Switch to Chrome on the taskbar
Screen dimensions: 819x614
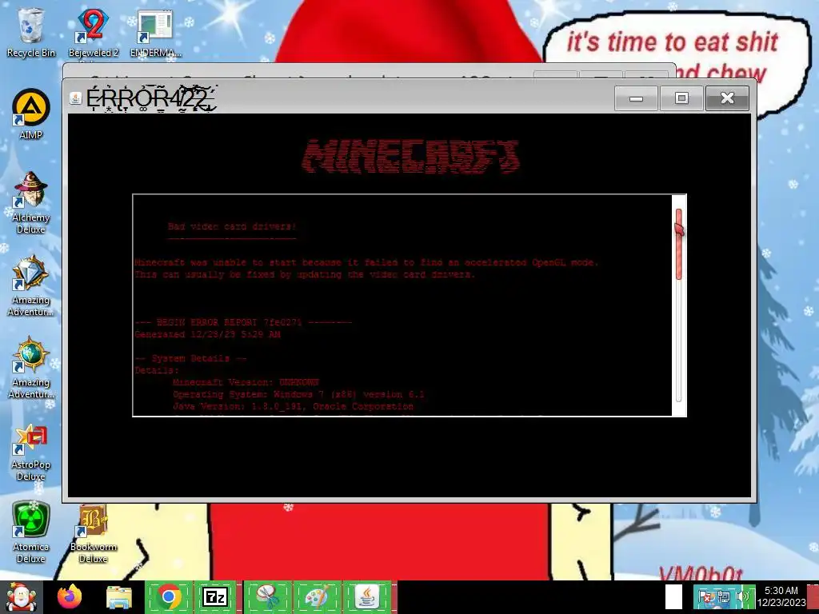169,597
